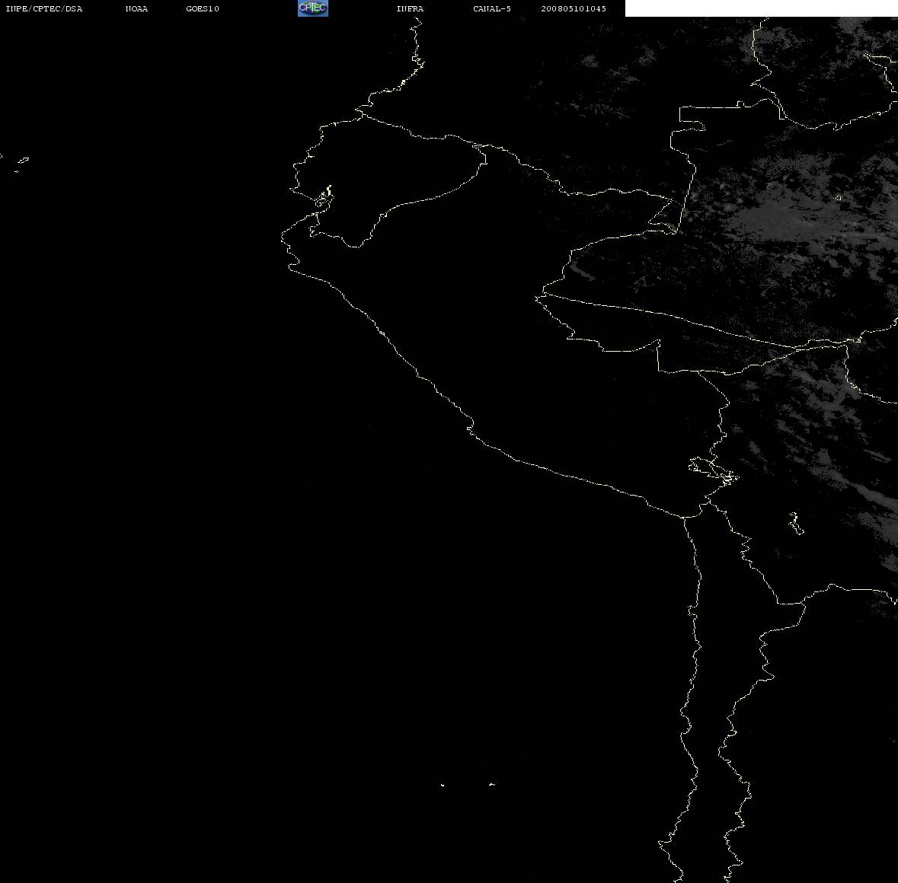This screenshot has width=898, height=883.
Task: Click the CANAL-5 channel label
Action: point(492,8)
